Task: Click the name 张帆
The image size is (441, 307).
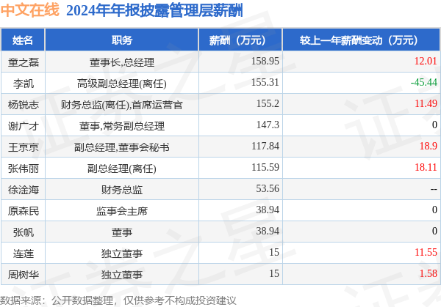Action: [x=24, y=232]
